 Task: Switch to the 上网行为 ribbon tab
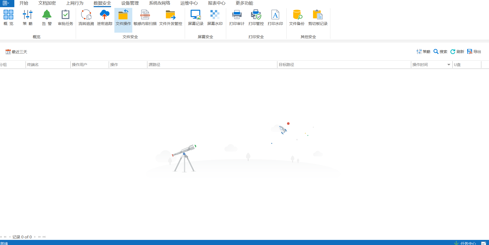click(x=75, y=3)
